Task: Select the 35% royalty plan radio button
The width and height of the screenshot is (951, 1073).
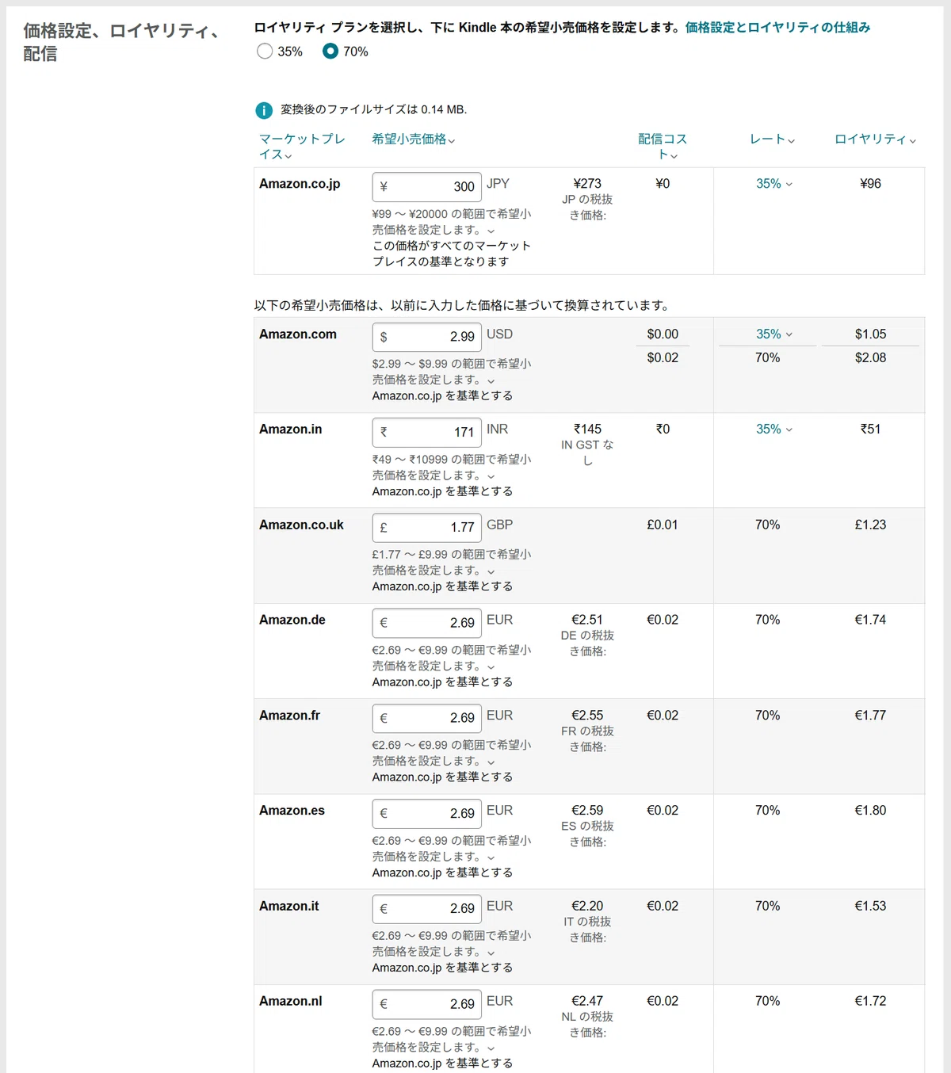Action: [265, 52]
